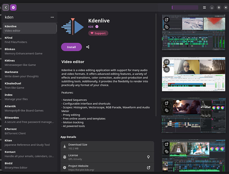Open the License GPL-3.0-only row
The image size is (229, 174).
(108, 157)
